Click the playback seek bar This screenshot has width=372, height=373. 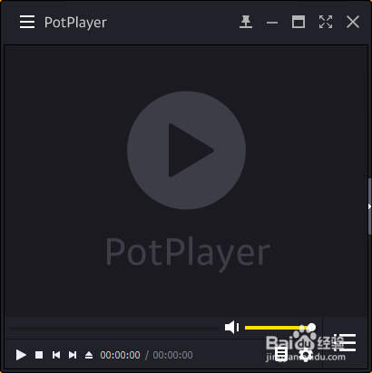pos(113,329)
